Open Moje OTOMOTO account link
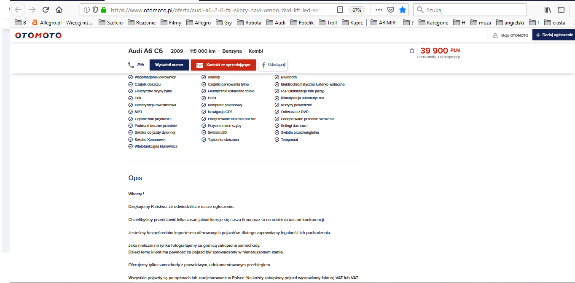This screenshot has width=575, height=283. [511, 35]
